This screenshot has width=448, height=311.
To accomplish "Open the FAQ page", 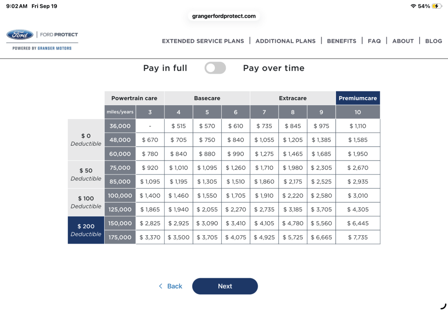I will (374, 41).
